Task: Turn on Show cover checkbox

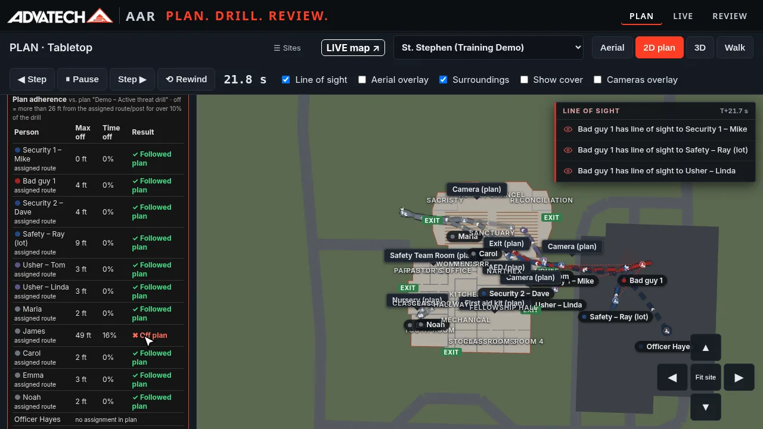Action: tap(524, 79)
